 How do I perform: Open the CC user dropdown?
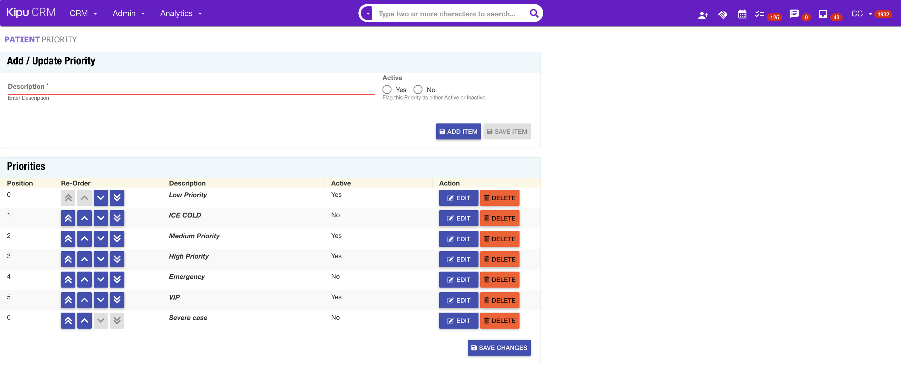(861, 14)
